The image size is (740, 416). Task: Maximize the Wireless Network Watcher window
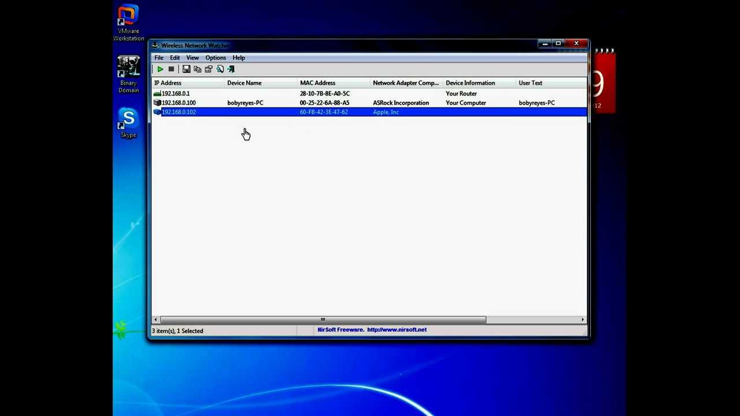tap(558, 44)
